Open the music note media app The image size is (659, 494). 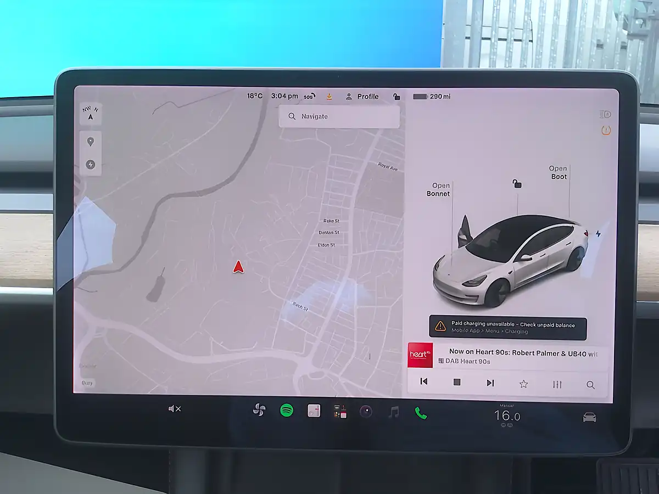[x=393, y=412]
